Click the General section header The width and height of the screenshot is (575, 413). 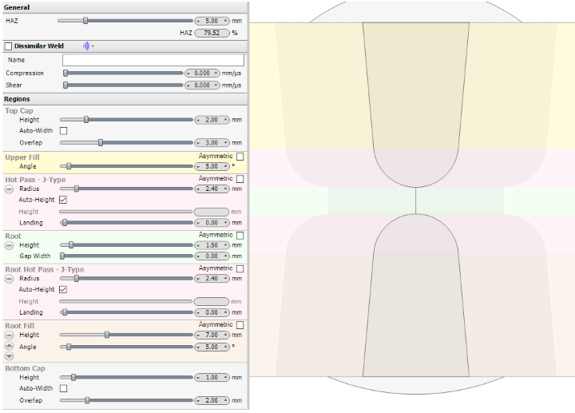click(x=18, y=7)
